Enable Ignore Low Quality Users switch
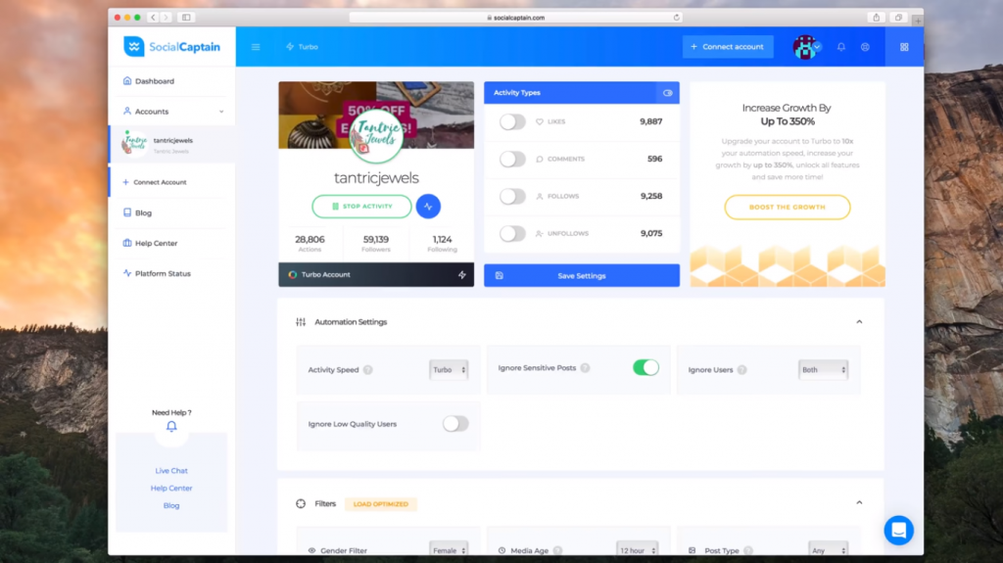 [455, 424]
